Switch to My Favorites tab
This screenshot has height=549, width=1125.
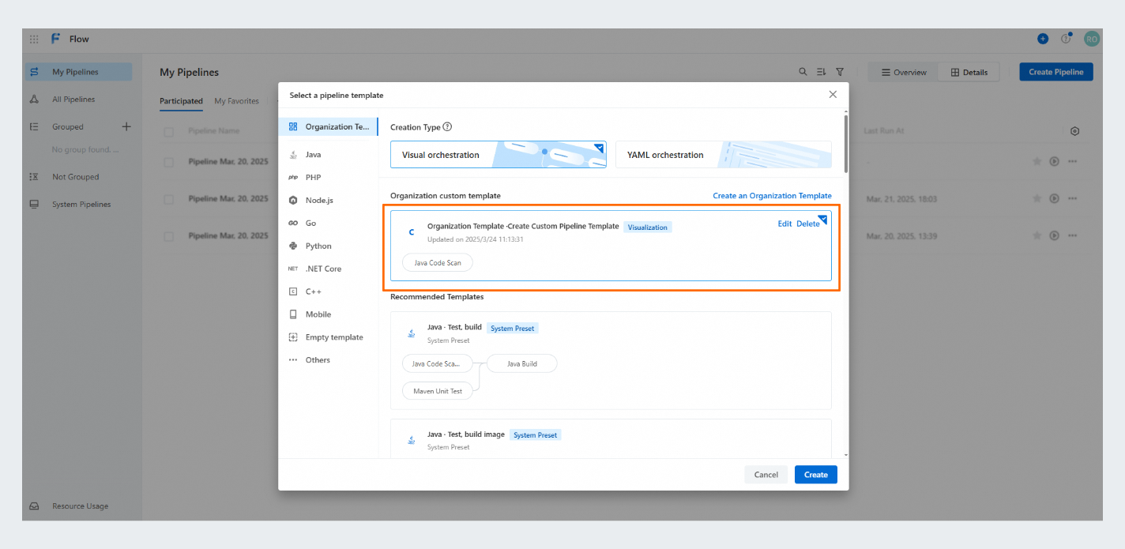(236, 101)
